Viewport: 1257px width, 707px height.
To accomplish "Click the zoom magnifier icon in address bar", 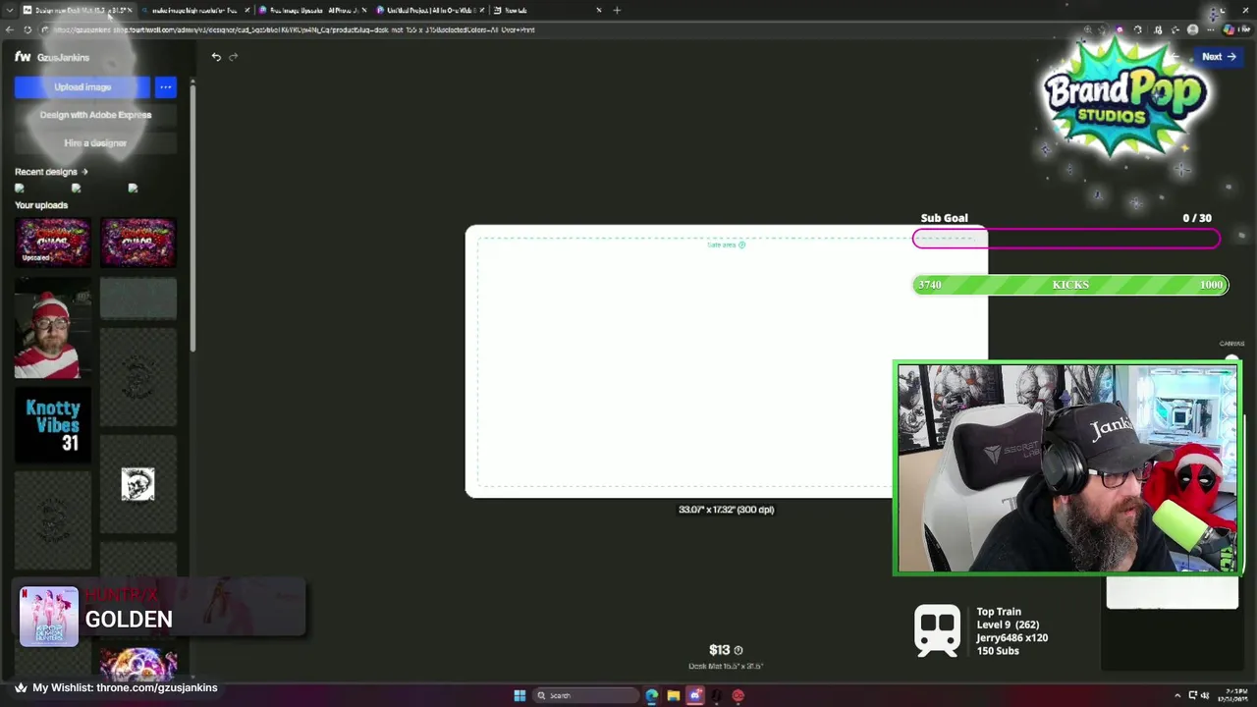I will pyautogui.click(x=1086, y=29).
